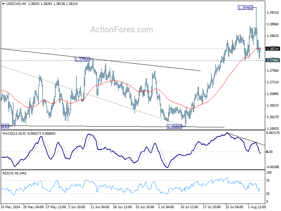Select the 10 May 2024 date label
The width and height of the screenshot is (281, 211).
coord(11,207)
